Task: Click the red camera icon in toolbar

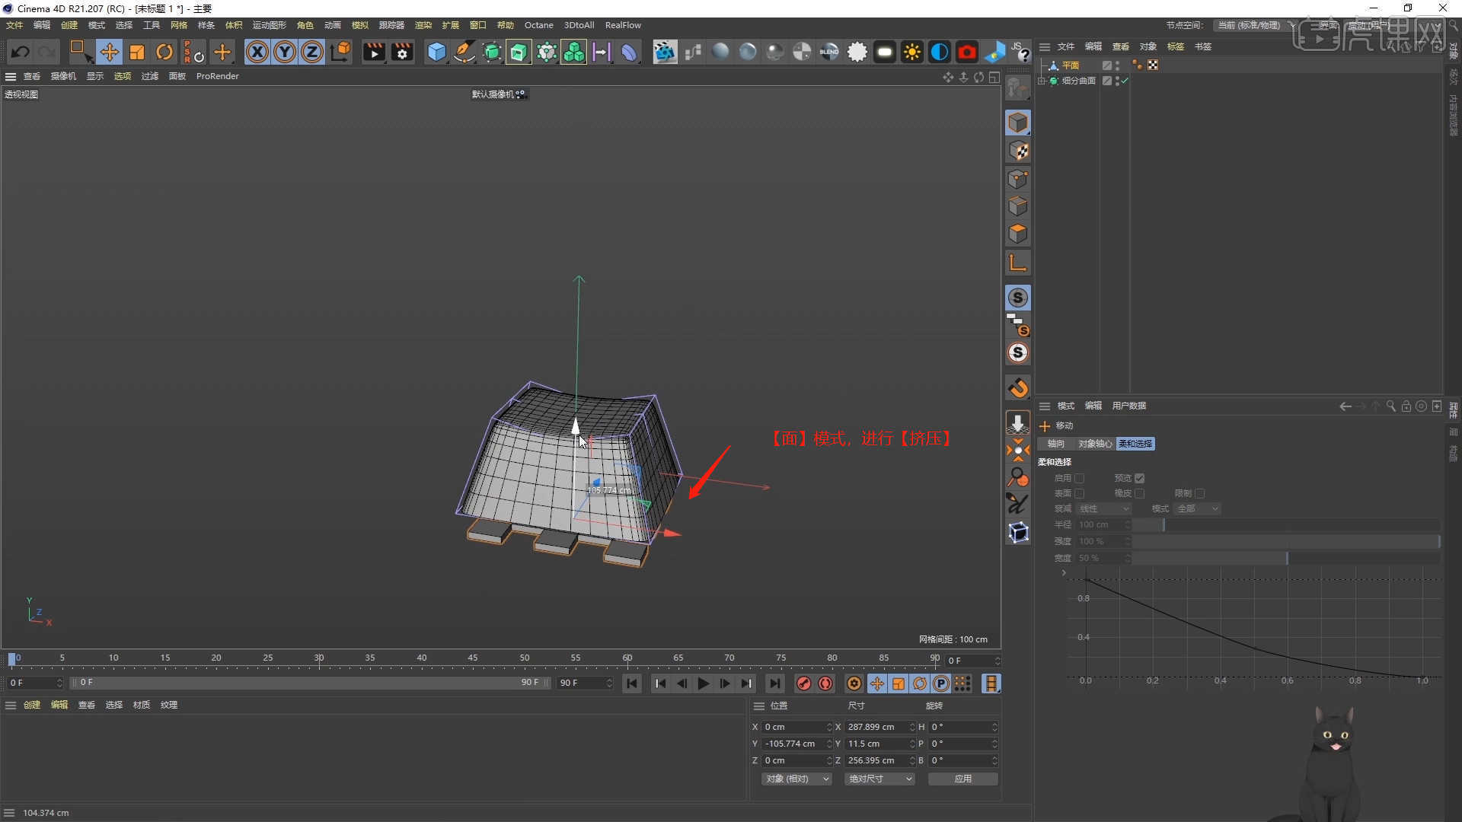Action: tap(967, 53)
